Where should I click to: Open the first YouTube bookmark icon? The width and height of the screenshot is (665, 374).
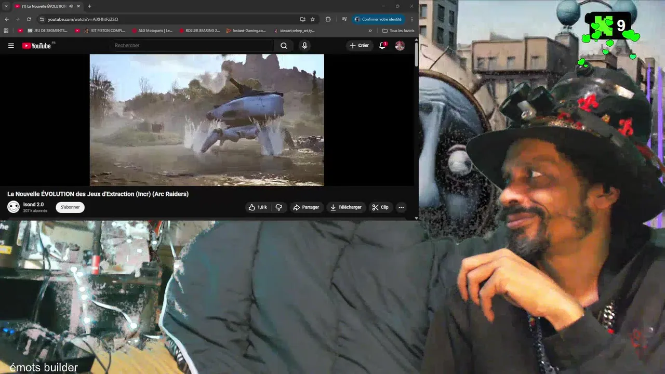[x=20, y=31]
